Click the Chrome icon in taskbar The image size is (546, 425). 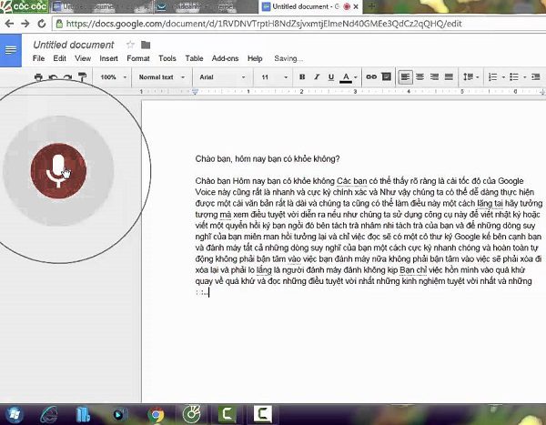click(x=156, y=415)
